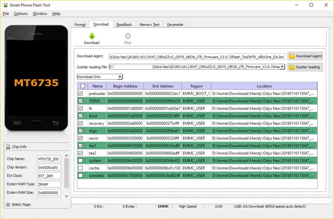This screenshot has height=219, width=334.
Task: Open the Format tab
Action: click(80, 25)
